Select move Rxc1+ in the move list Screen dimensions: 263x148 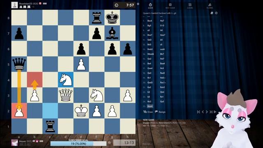click(163, 83)
